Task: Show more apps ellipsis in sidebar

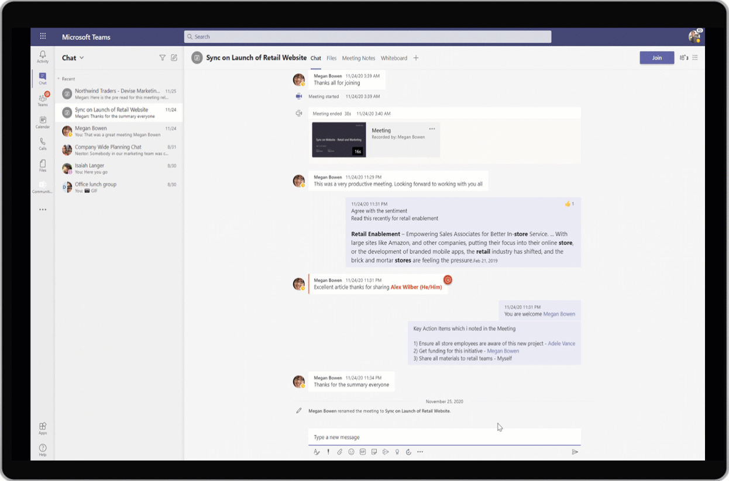Action: [x=43, y=209]
